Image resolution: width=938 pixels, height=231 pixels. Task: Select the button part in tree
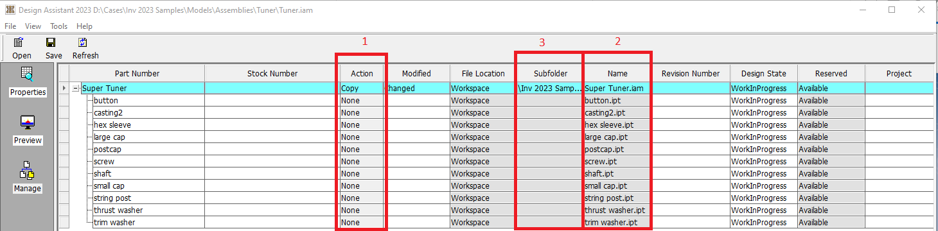click(x=106, y=101)
